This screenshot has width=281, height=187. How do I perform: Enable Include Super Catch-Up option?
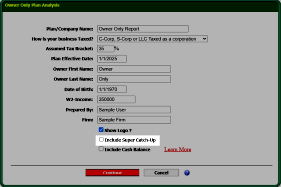coord(101,140)
